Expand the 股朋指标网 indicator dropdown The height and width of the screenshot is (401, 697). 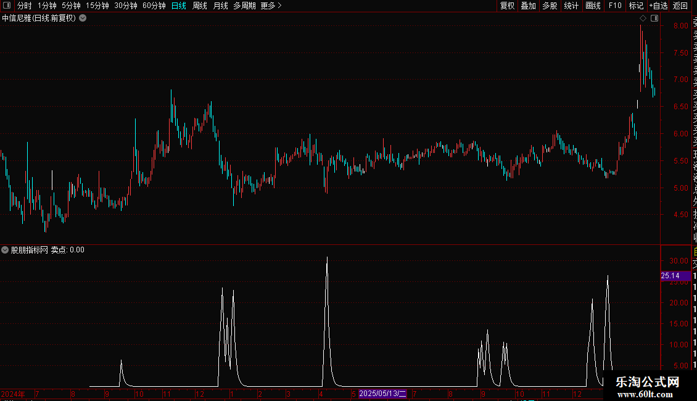click(x=5, y=250)
